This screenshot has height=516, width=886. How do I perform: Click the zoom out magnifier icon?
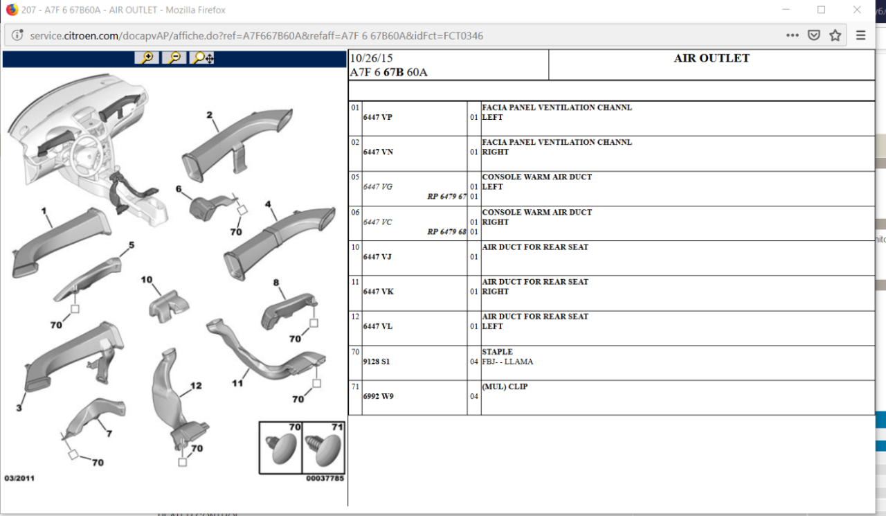pos(174,58)
